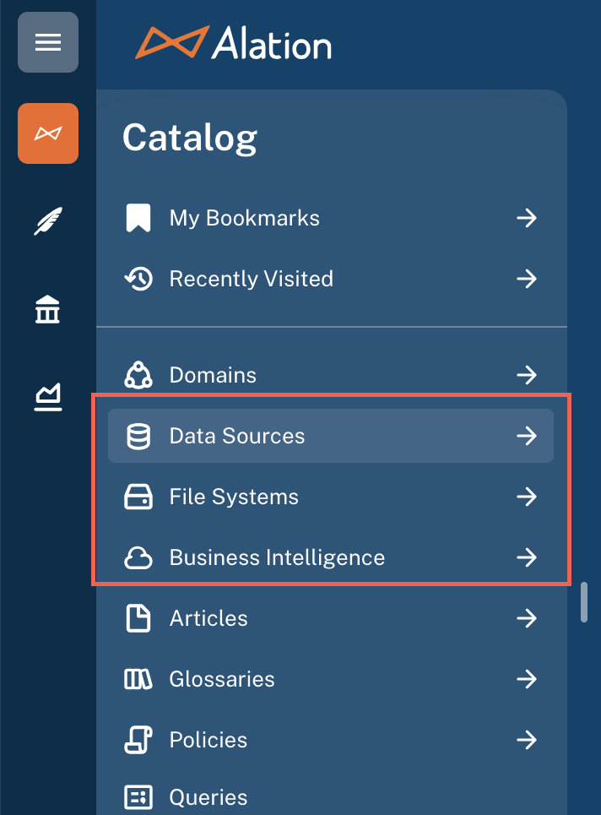Go to Recently Visited
The image size is (601, 815).
pyautogui.click(x=331, y=279)
